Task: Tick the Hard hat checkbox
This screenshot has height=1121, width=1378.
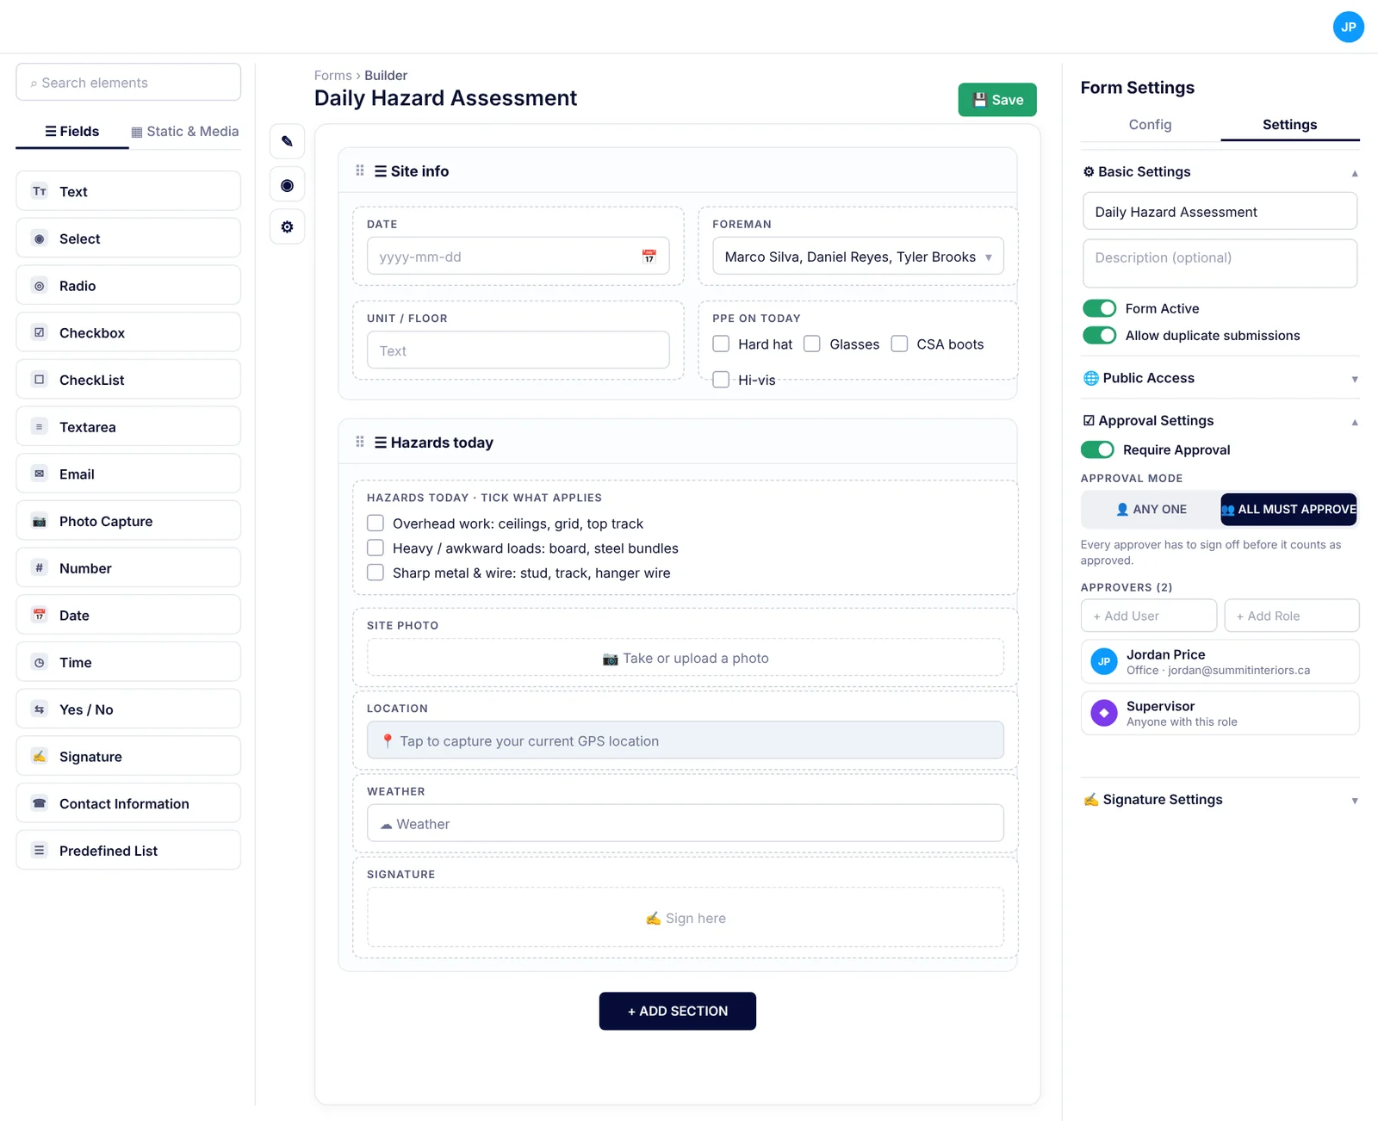Action: pos(721,344)
